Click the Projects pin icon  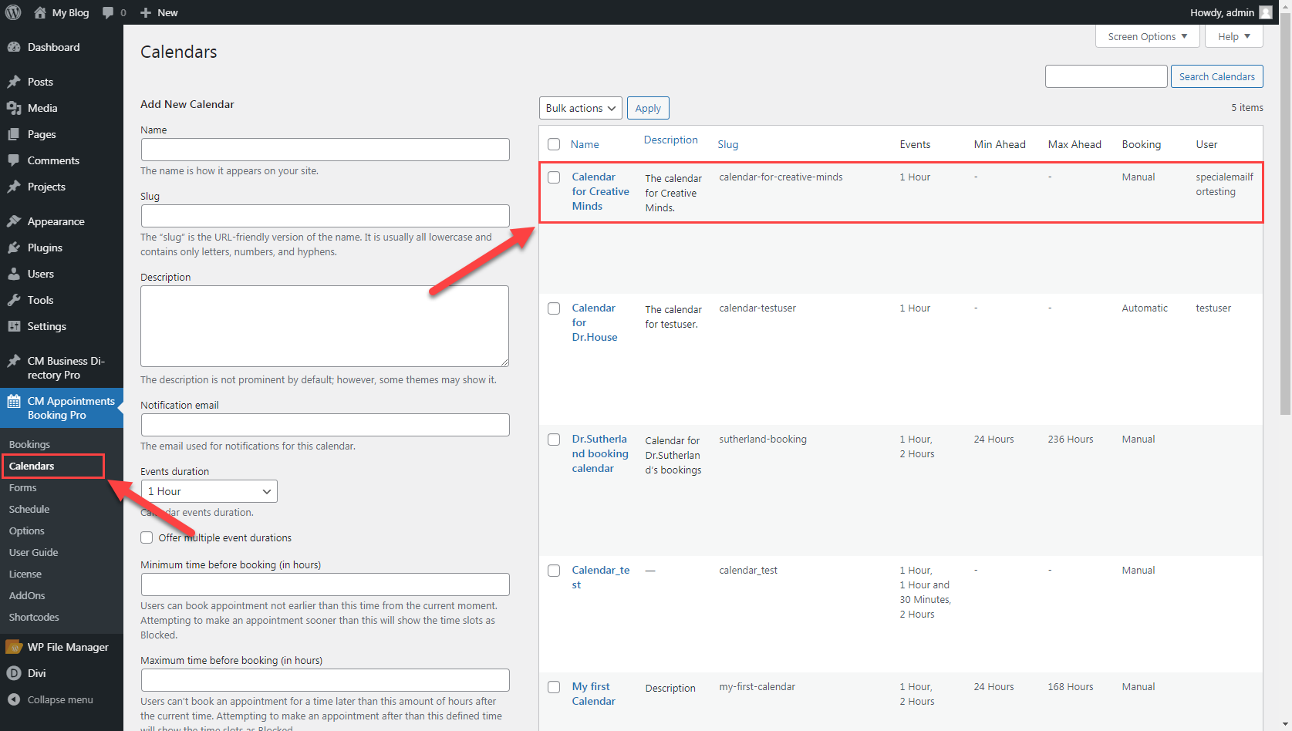tap(14, 187)
